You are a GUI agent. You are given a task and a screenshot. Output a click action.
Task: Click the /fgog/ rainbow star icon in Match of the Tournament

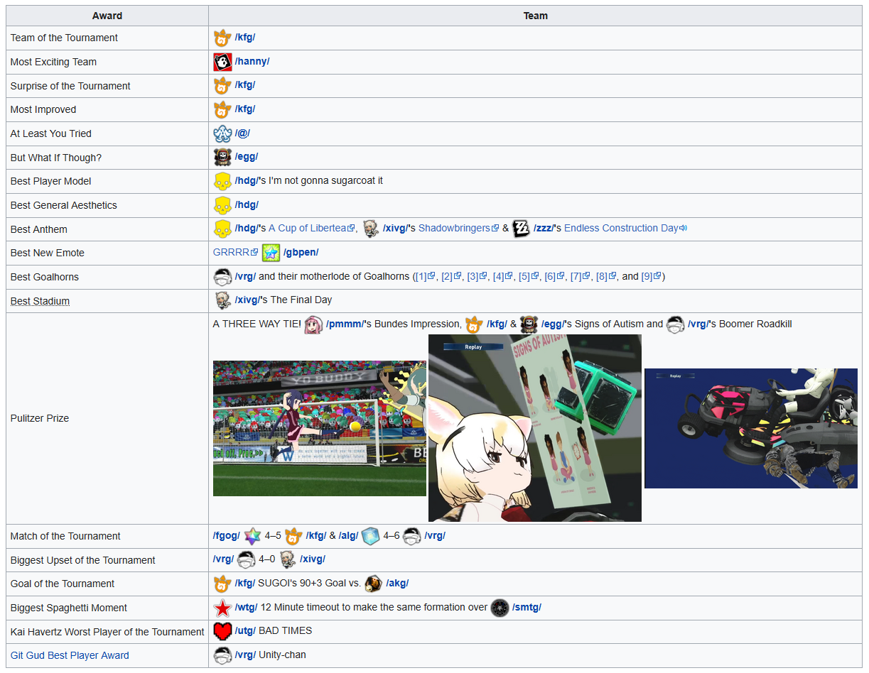[x=252, y=536]
